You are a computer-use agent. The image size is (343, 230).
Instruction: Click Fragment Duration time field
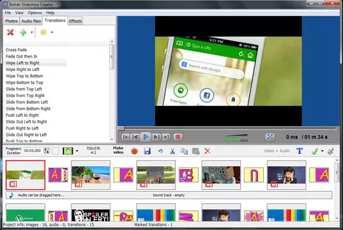click(x=33, y=151)
